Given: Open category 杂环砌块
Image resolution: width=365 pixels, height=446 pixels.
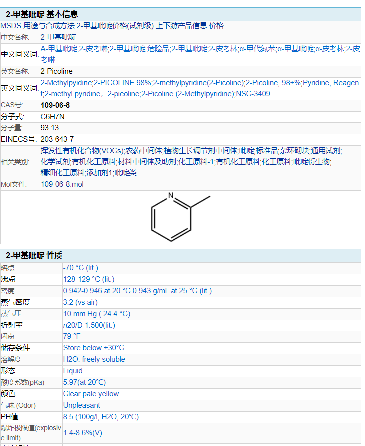Looking at the screenshot, I should pyautogui.click(x=294, y=151).
